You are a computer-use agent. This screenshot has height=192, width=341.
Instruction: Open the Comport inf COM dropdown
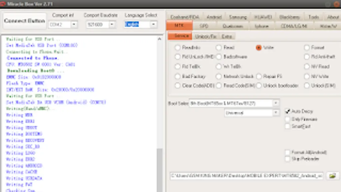pos(74,24)
